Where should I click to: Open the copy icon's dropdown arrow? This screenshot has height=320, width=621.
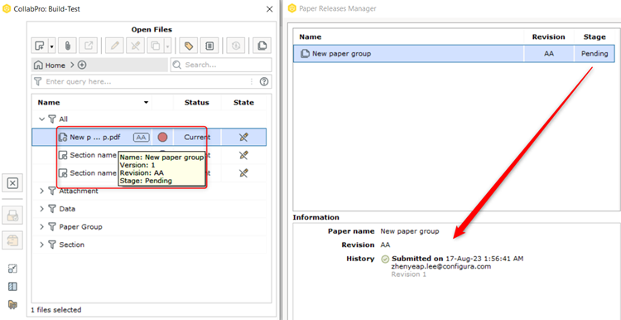point(167,46)
